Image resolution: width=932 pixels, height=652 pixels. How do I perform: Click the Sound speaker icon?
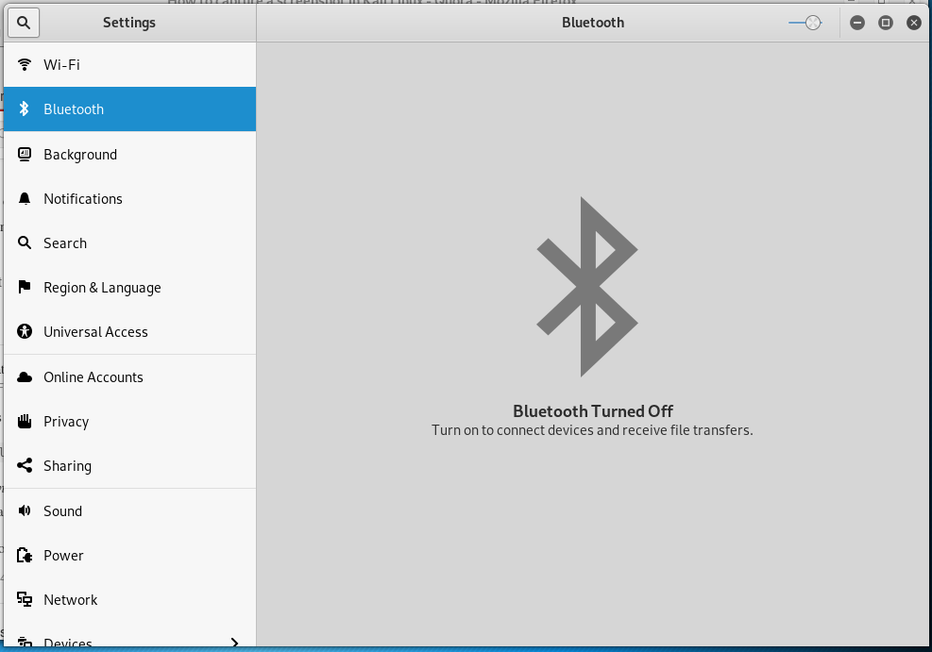pyautogui.click(x=25, y=511)
